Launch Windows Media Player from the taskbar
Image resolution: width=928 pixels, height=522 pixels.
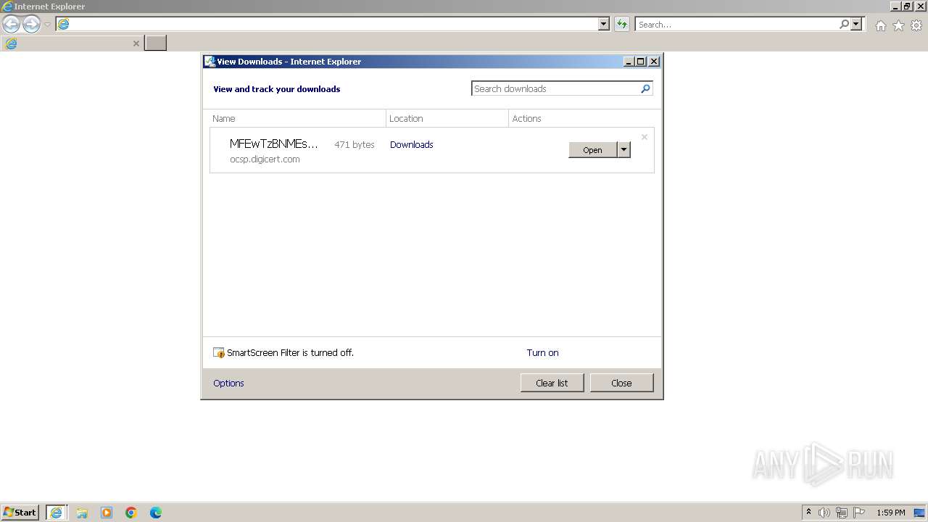107,513
